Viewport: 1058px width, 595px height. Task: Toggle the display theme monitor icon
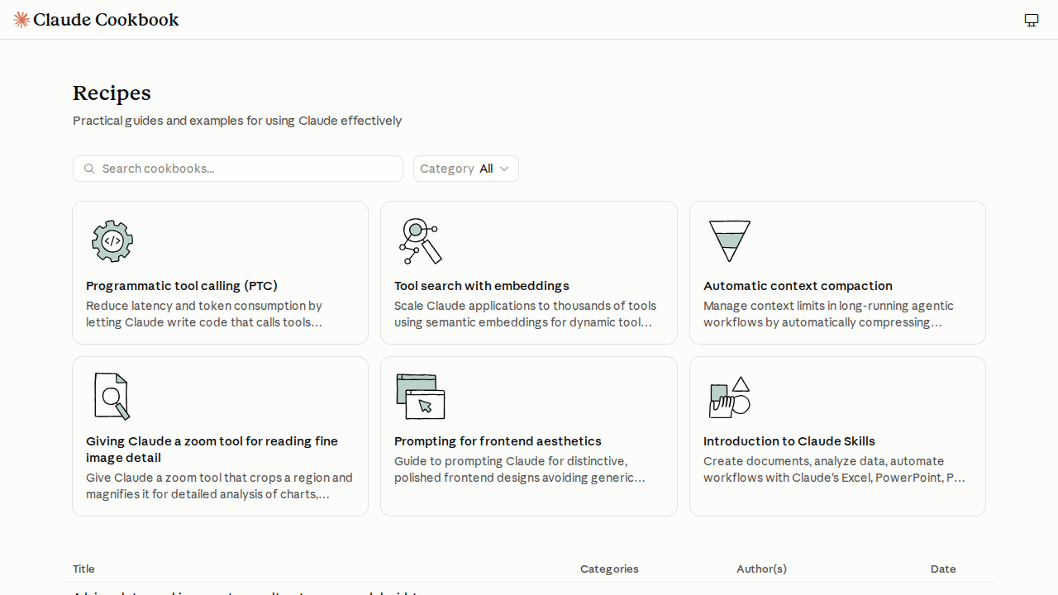[x=1032, y=20]
